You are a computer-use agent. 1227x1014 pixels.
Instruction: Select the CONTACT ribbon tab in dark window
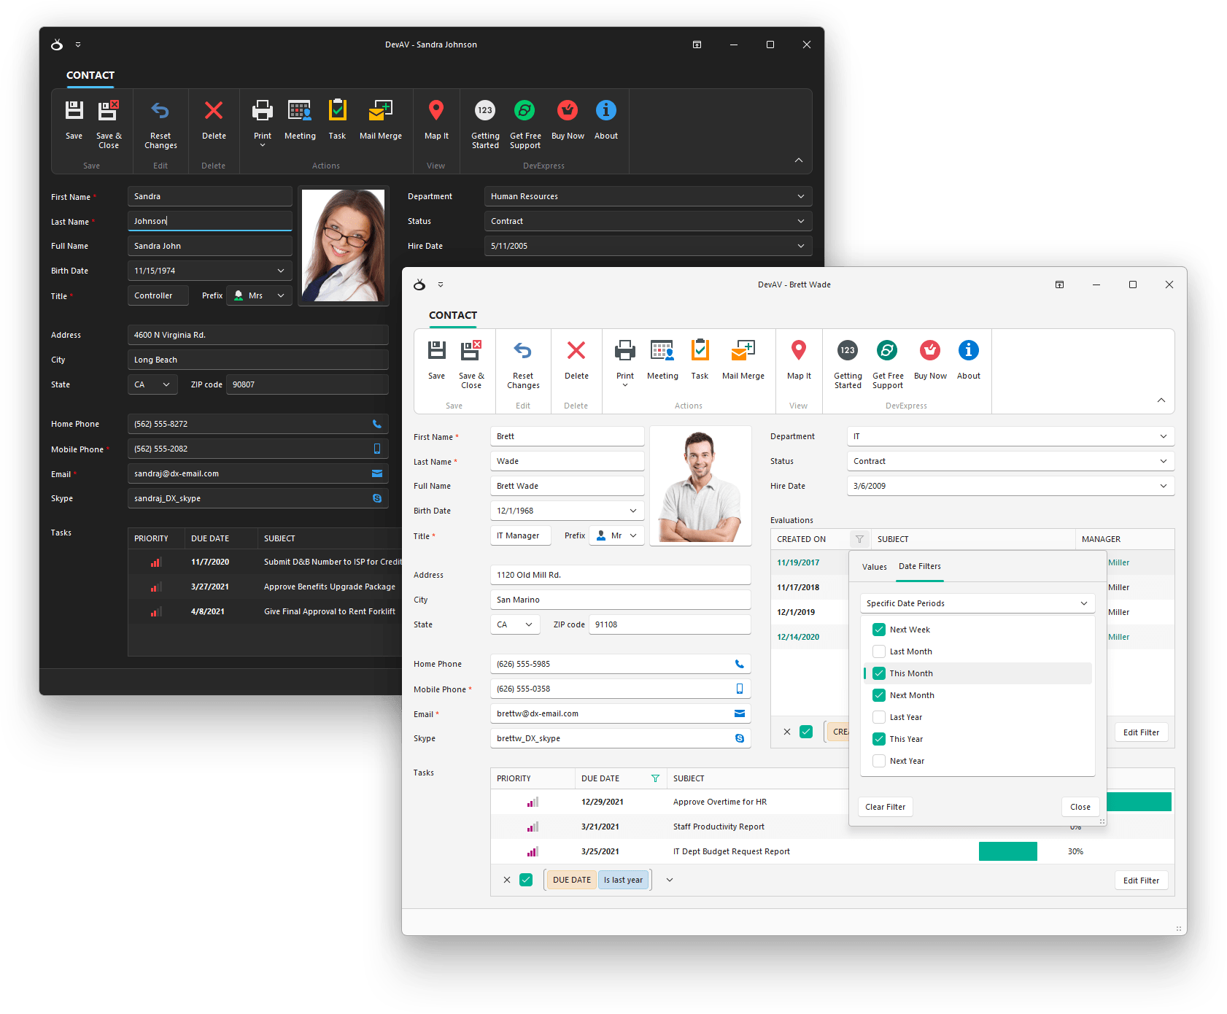90,75
